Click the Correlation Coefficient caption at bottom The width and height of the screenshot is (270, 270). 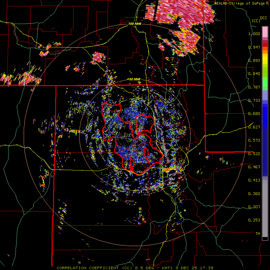(x=135, y=268)
